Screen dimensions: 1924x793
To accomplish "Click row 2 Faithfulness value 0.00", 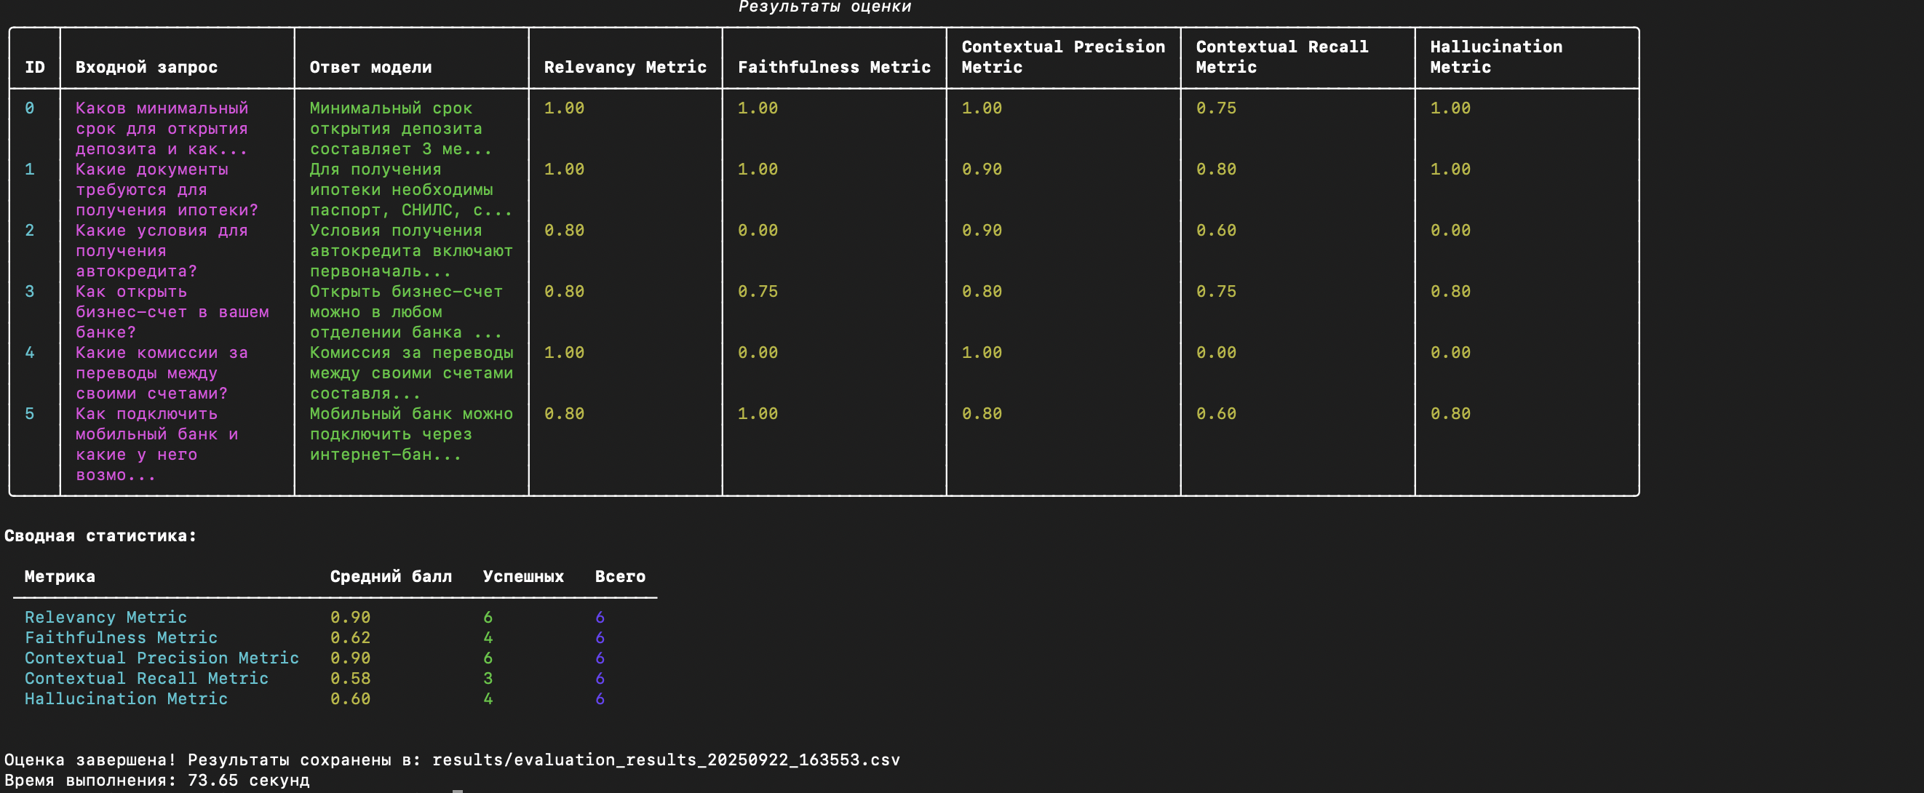I will click(758, 231).
